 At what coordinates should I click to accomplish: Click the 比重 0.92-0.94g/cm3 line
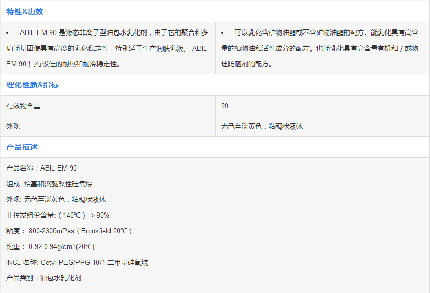point(50,247)
